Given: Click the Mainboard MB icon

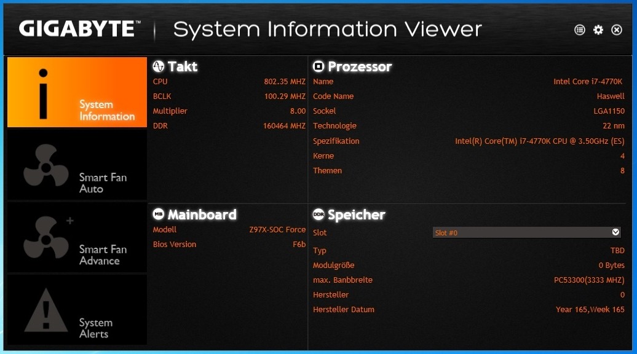Looking at the screenshot, I should pyautogui.click(x=159, y=214).
